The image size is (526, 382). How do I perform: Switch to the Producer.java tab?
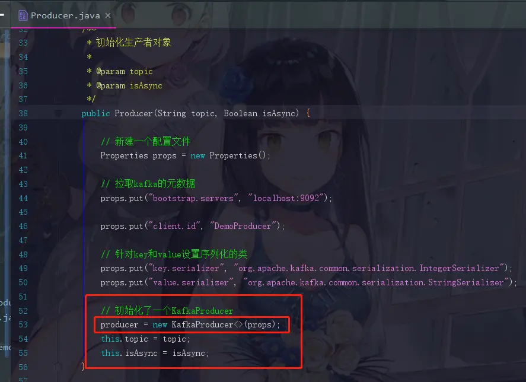[x=65, y=15]
